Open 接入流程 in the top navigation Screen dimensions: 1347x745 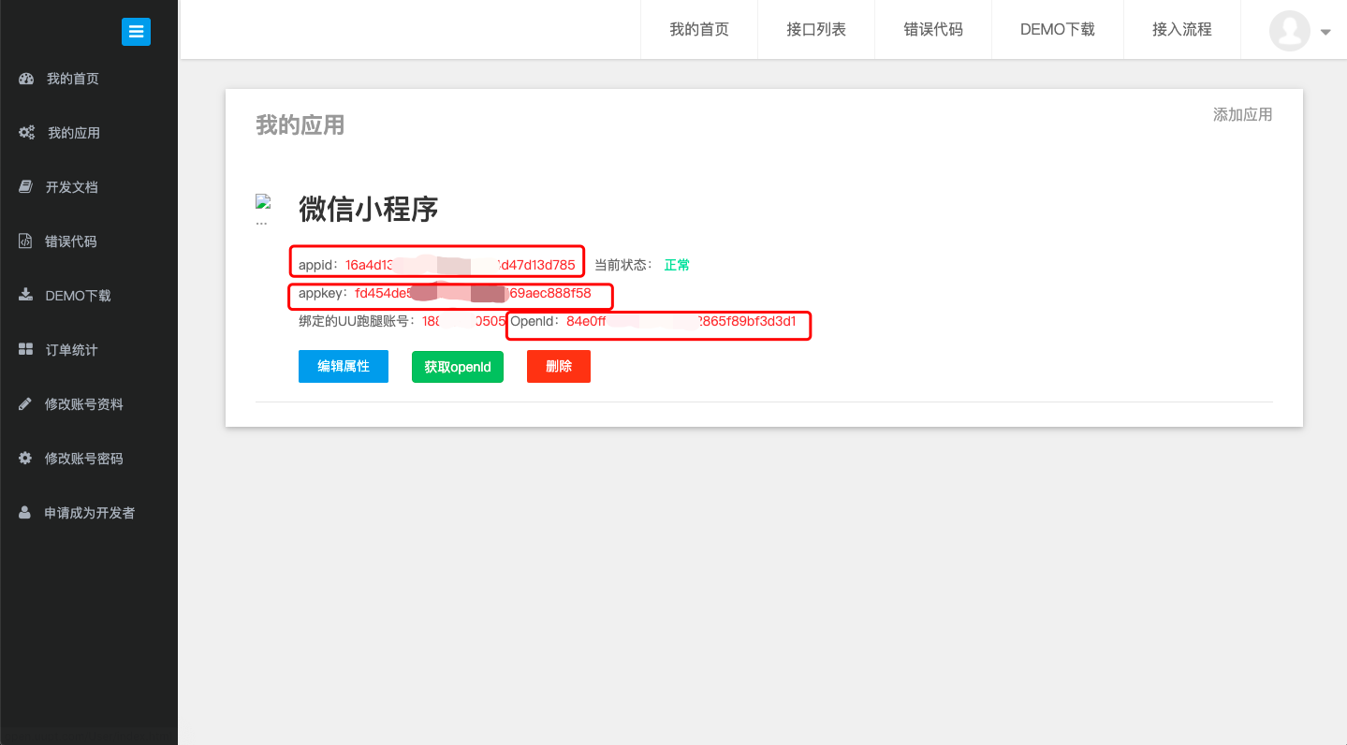1182,29
